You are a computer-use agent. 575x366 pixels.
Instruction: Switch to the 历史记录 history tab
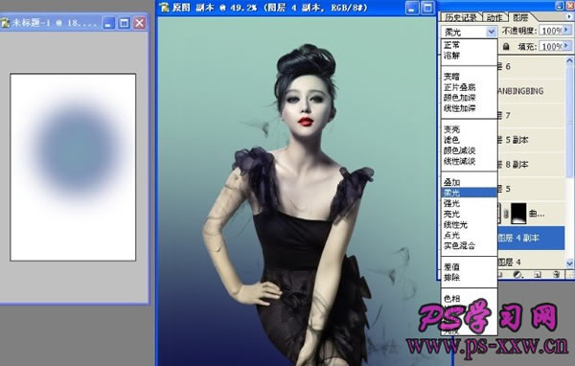(461, 17)
